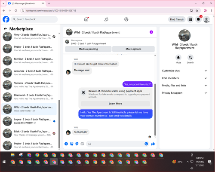Click the browser address bar URL
Viewport: 215px width, 172px height.
point(51,11)
